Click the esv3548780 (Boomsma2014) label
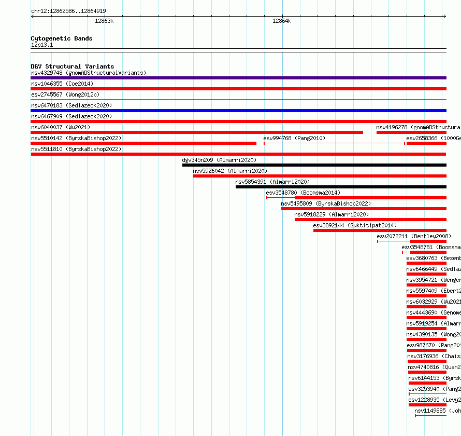 303,193
